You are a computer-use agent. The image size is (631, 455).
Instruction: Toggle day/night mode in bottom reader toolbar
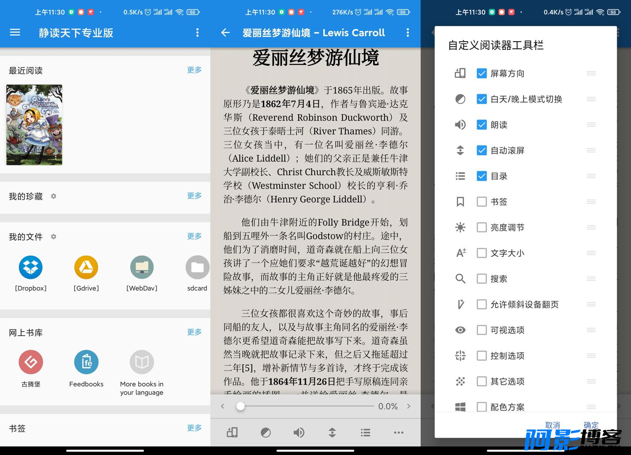click(265, 432)
